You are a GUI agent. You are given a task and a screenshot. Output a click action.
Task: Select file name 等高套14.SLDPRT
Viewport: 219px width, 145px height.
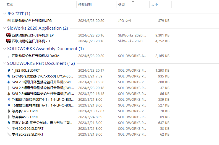(x=25, y=111)
